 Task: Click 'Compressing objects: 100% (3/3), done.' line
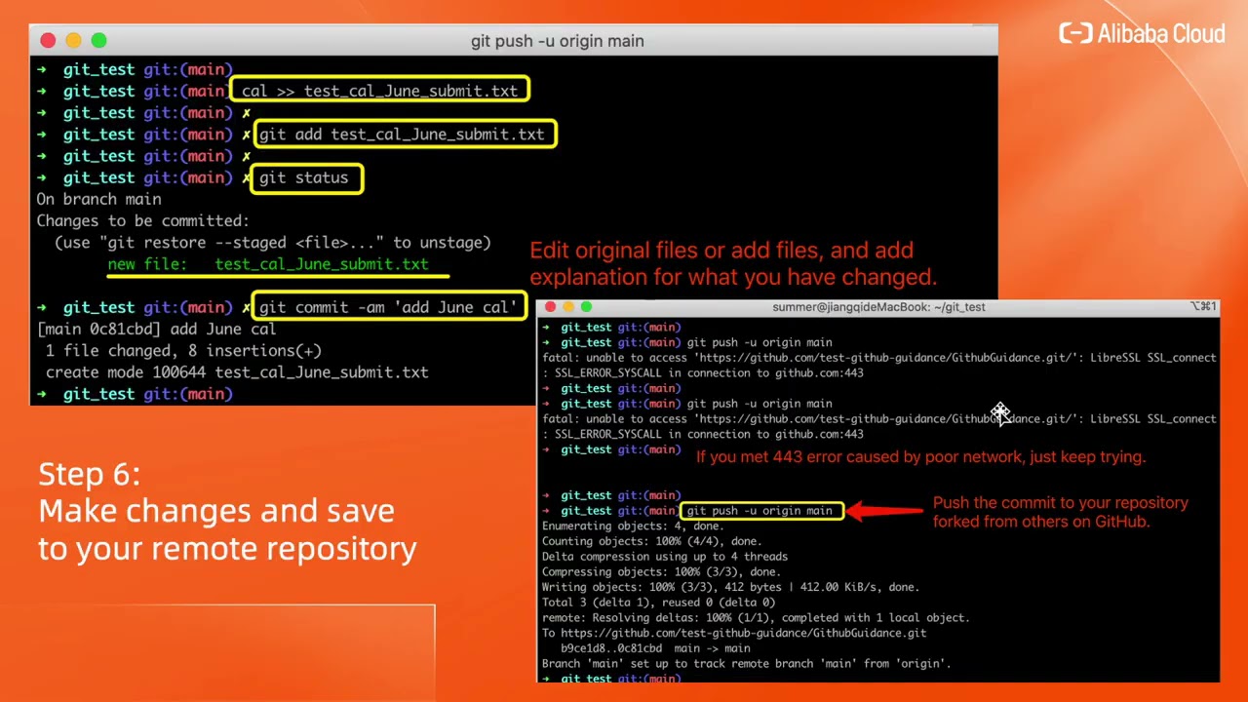pyautogui.click(x=661, y=572)
